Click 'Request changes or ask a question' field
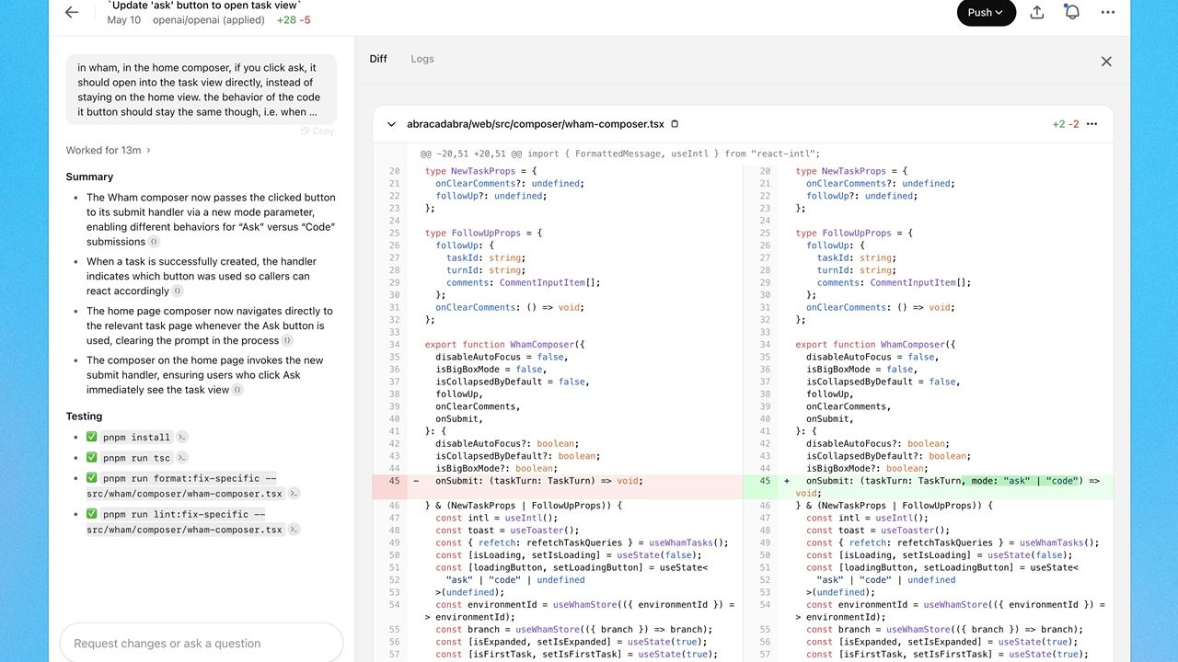1178x662 pixels. coord(201,644)
